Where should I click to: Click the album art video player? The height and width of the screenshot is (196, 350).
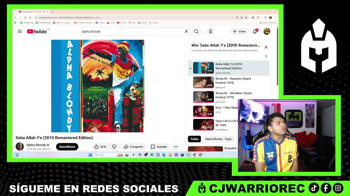(x=98, y=86)
